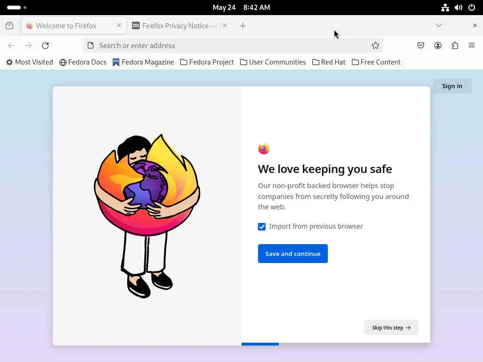Bookmark this page with the star icon

point(375,46)
